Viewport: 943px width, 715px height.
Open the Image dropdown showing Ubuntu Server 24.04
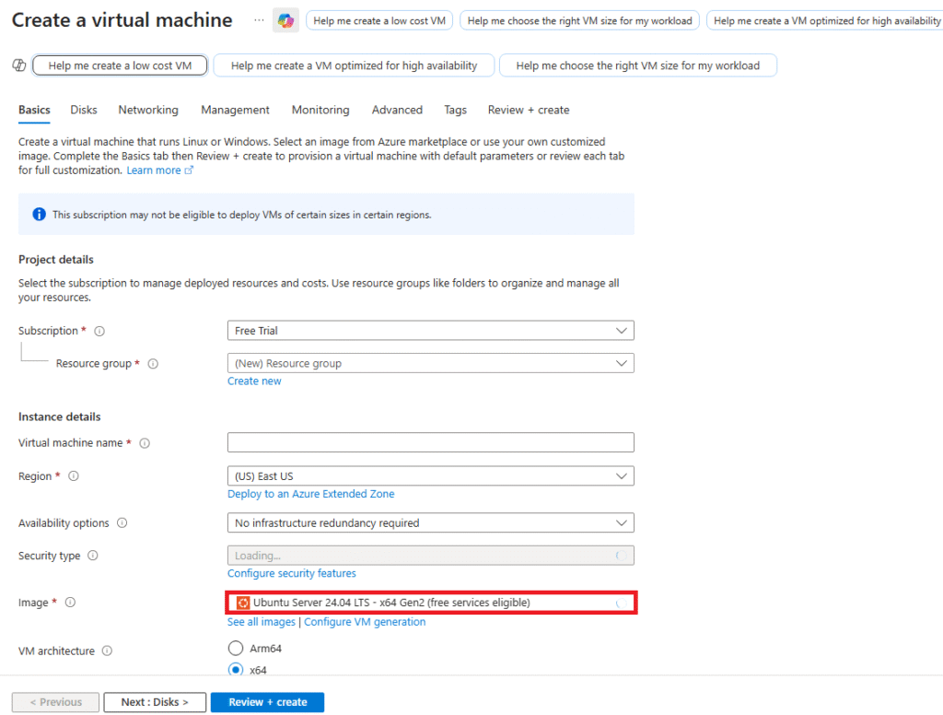(430, 603)
